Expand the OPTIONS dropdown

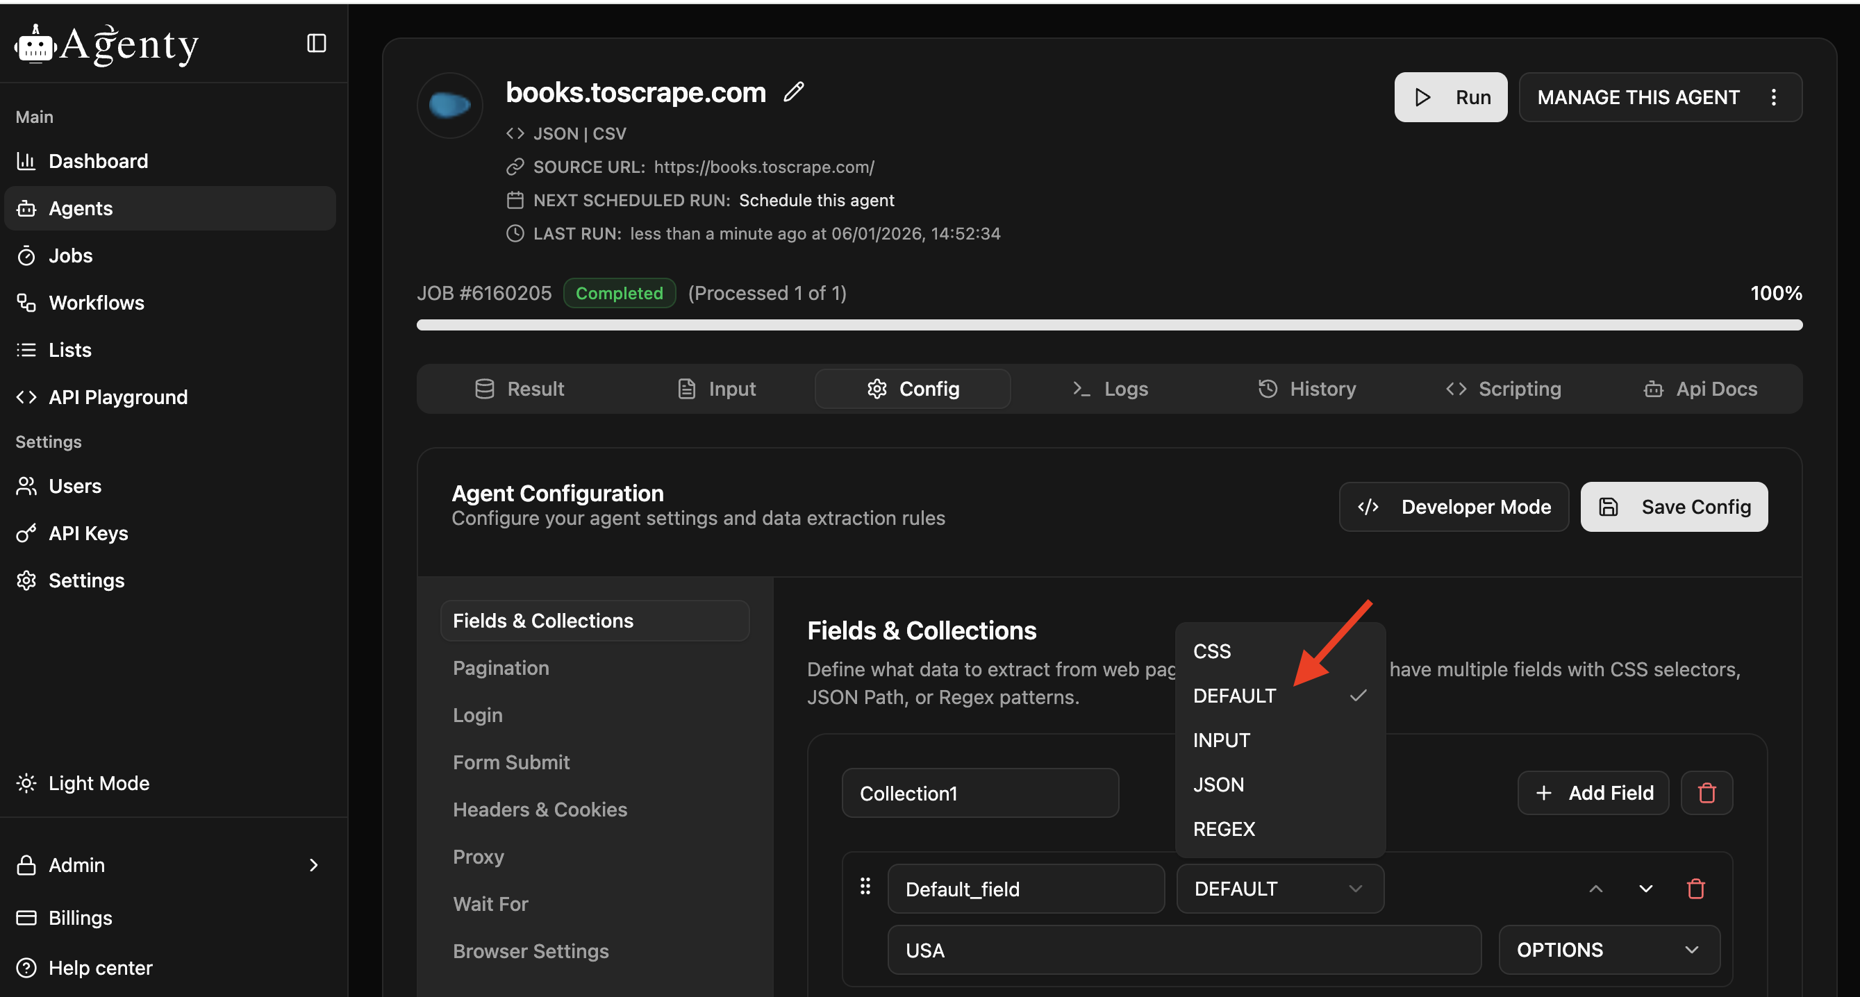(x=1608, y=950)
